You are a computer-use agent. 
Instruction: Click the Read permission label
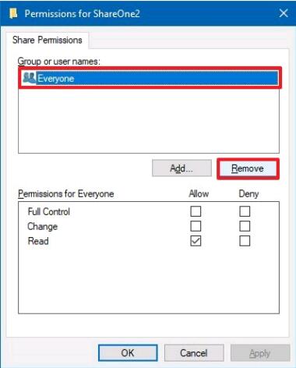[x=38, y=241]
